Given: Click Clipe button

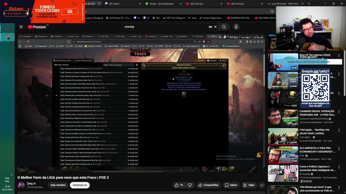Looking at the screenshot, I should tap(248, 185).
